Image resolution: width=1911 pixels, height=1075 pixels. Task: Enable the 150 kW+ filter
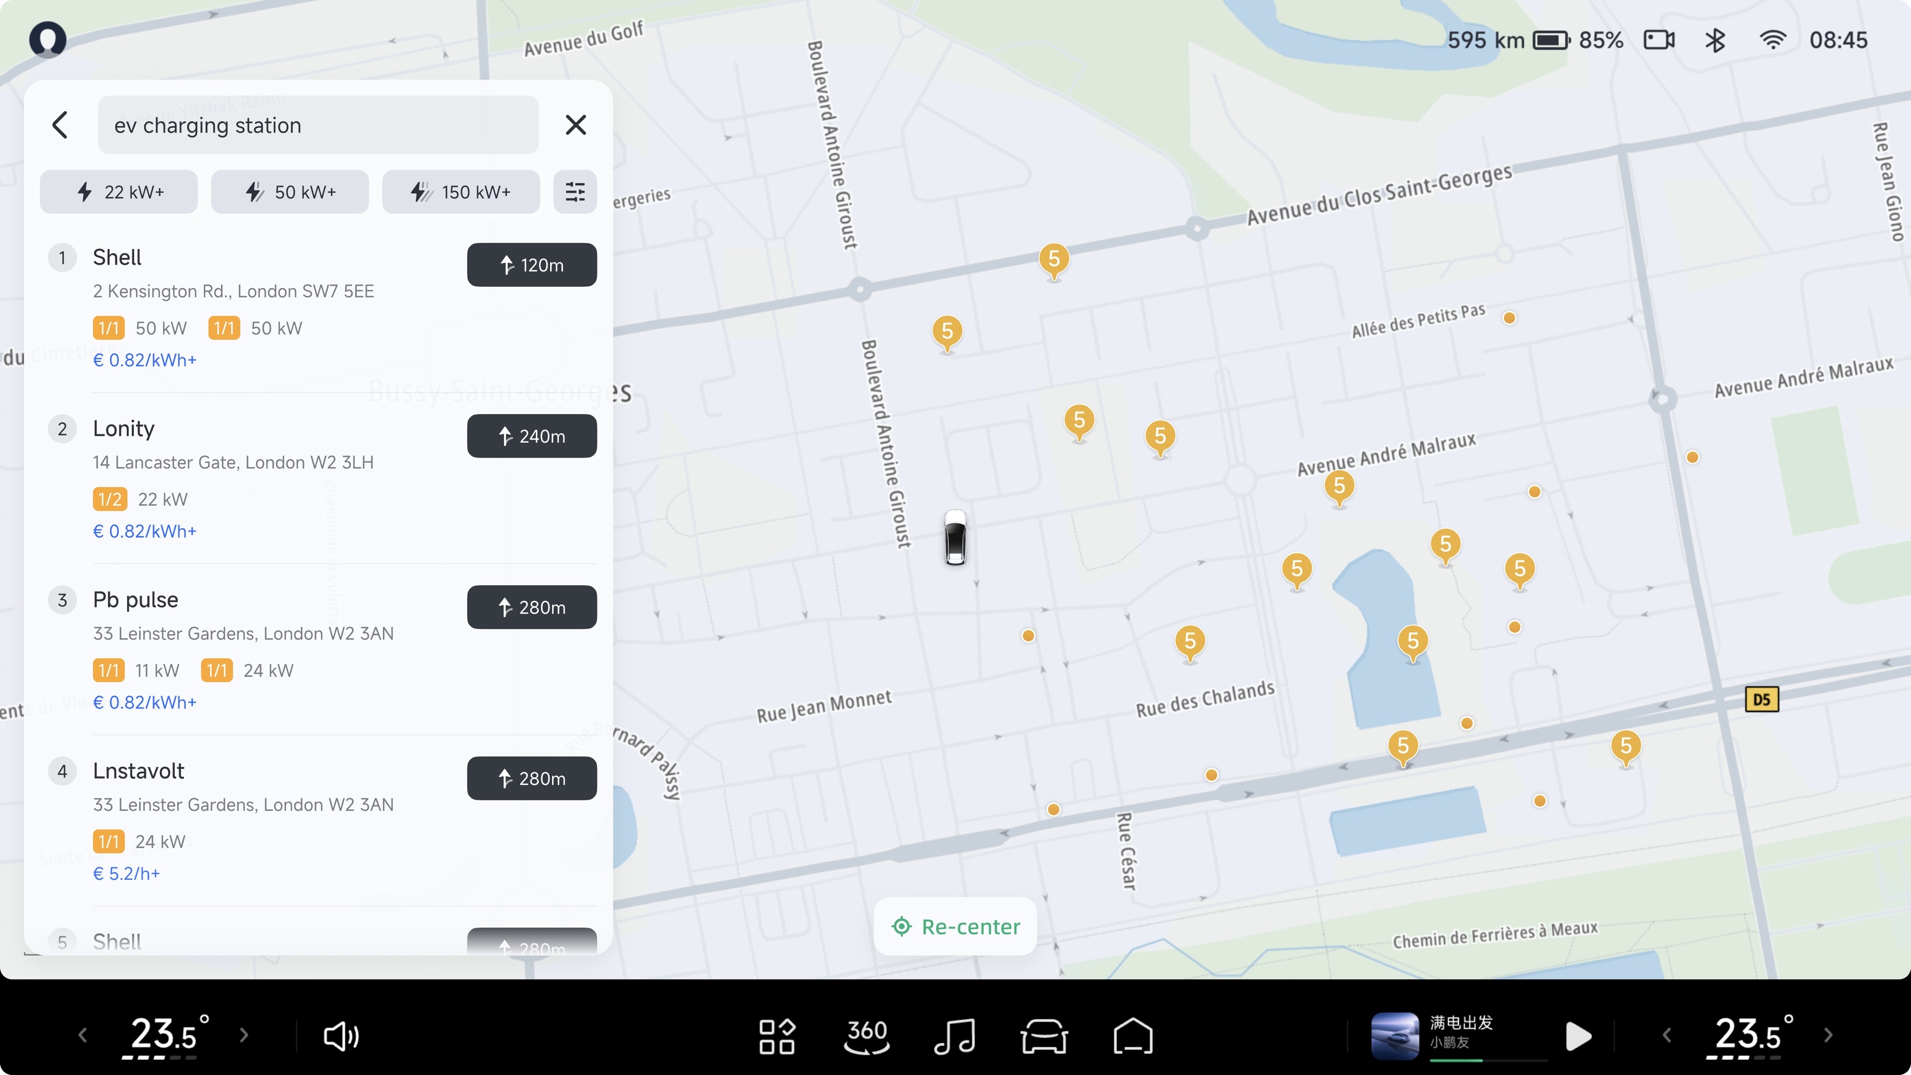coord(461,191)
